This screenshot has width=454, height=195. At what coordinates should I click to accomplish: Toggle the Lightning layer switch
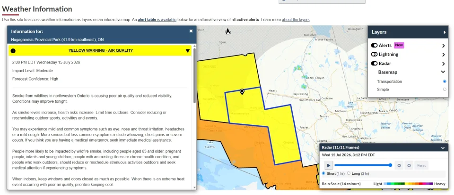point(374,54)
